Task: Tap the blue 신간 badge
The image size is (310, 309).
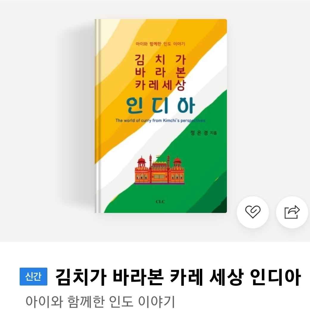Action: tap(33, 276)
